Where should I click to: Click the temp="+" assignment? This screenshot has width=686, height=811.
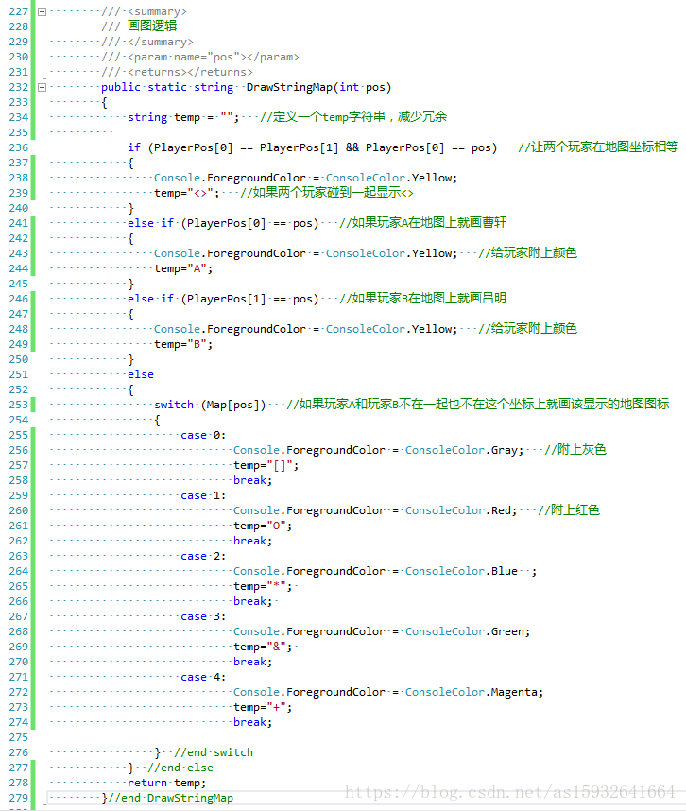coord(263,707)
